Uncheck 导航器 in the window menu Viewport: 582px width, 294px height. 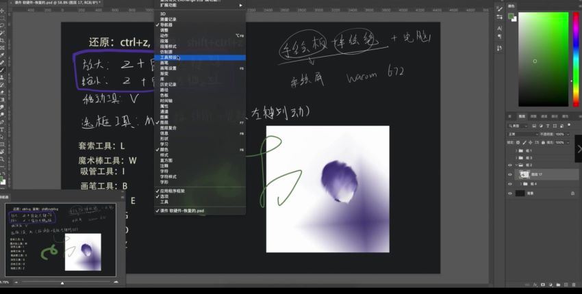[x=166, y=25]
